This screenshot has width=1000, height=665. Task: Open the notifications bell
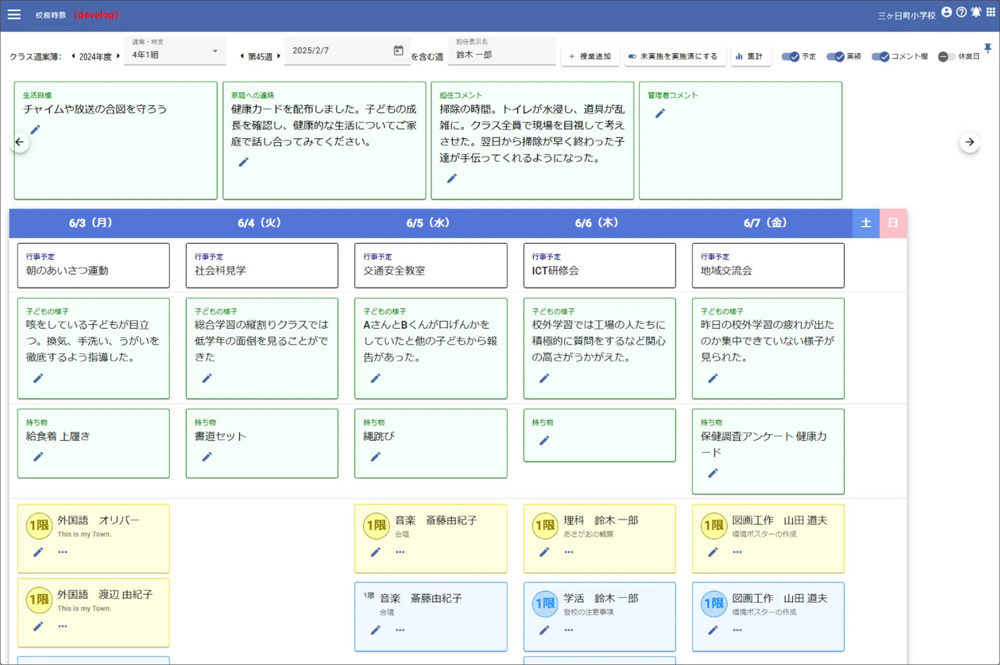click(x=976, y=12)
